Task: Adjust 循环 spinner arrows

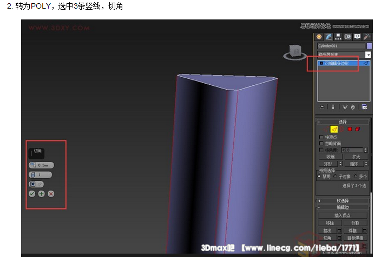Action: (366, 164)
